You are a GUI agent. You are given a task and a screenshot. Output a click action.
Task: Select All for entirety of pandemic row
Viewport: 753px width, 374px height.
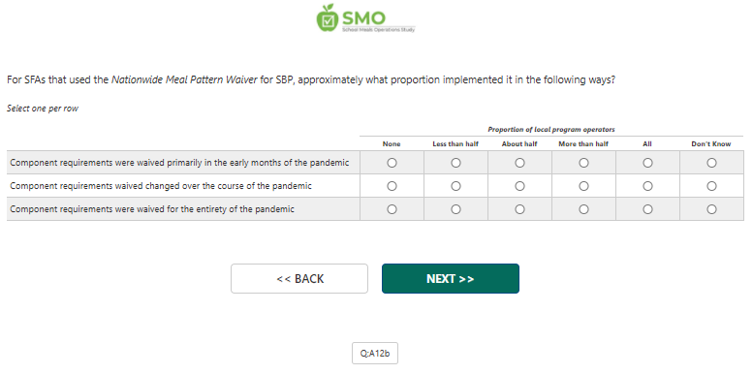647,209
